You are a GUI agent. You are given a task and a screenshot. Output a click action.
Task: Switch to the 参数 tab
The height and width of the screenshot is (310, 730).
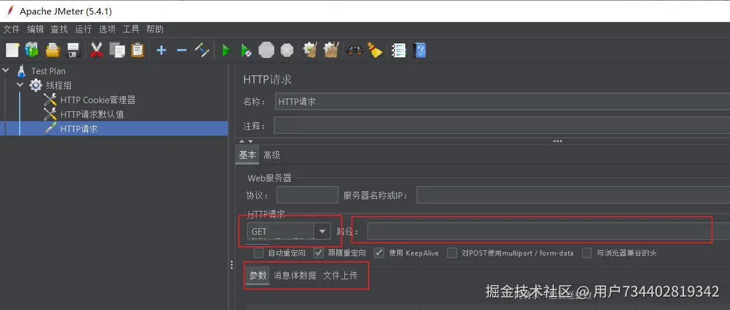[x=258, y=275]
